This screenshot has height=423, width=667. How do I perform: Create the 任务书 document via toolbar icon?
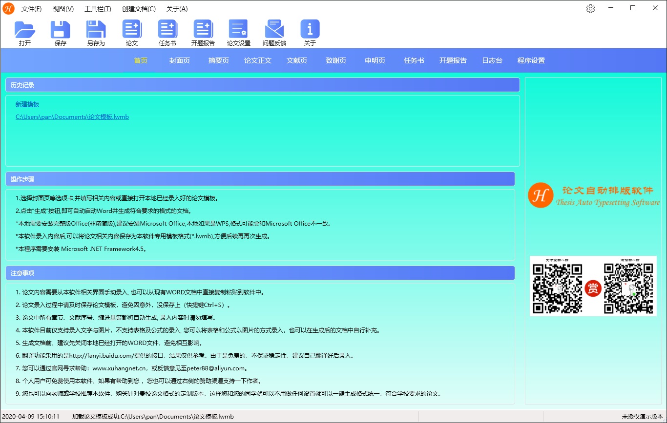(167, 33)
